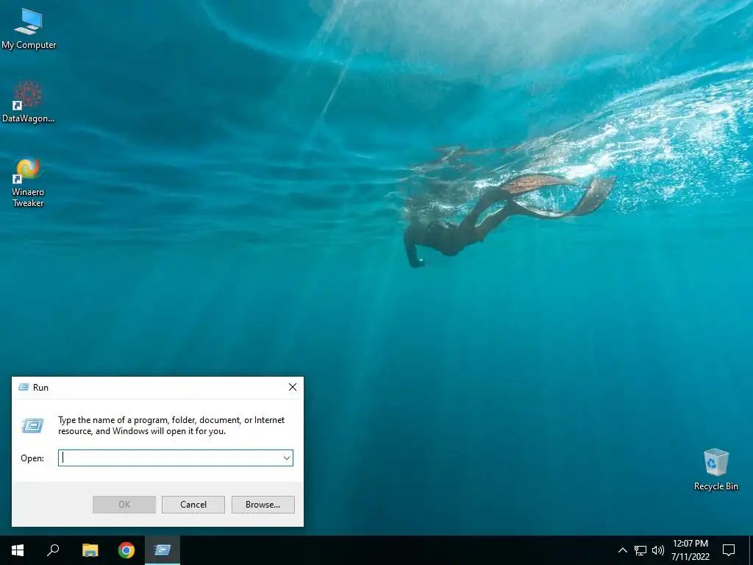Click the Run window title text

[41, 387]
